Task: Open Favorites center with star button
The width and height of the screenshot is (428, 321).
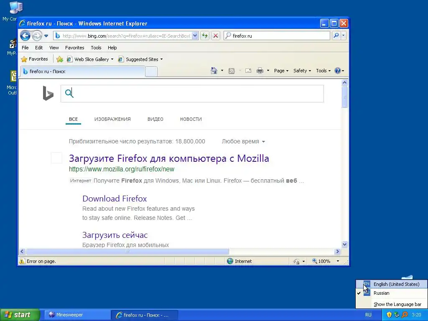Action: tap(34, 59)
